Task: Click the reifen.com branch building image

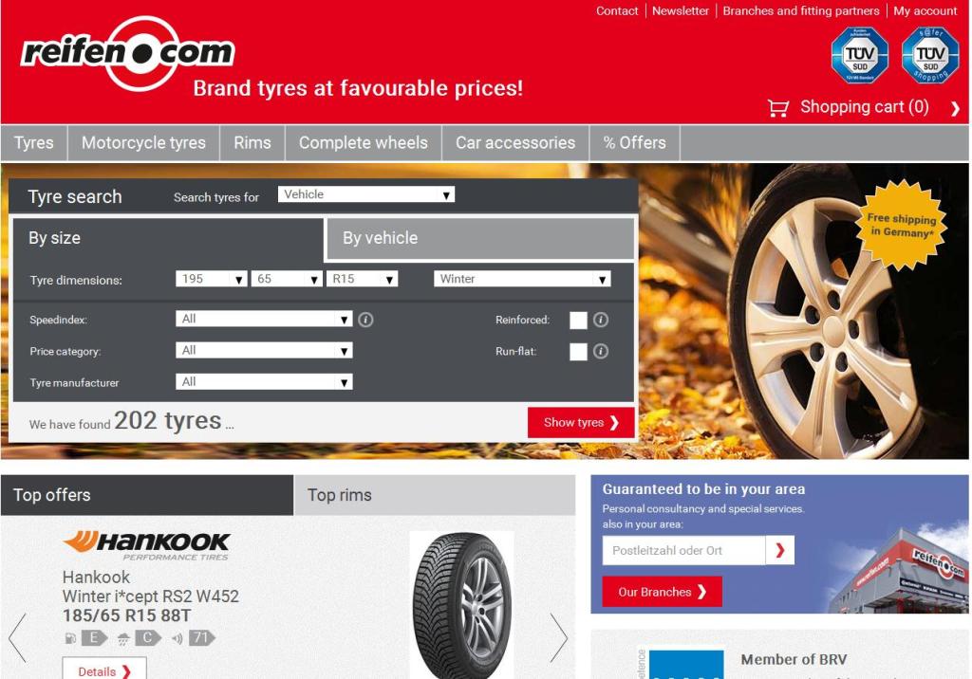Action: (898, 571)
